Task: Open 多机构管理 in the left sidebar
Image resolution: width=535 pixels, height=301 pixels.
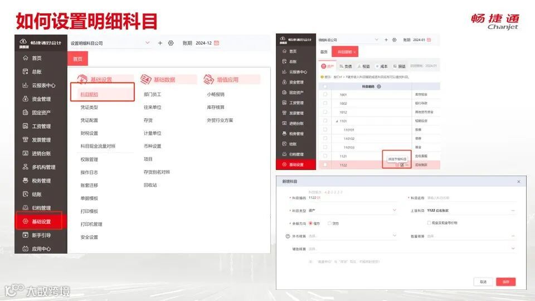Action: 43,167
